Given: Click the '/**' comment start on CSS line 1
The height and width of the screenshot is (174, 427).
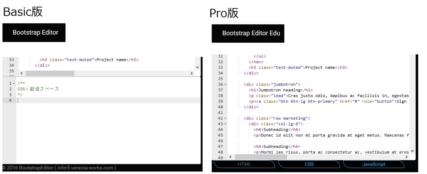Looking at the screenshot, I should [21, 83].
